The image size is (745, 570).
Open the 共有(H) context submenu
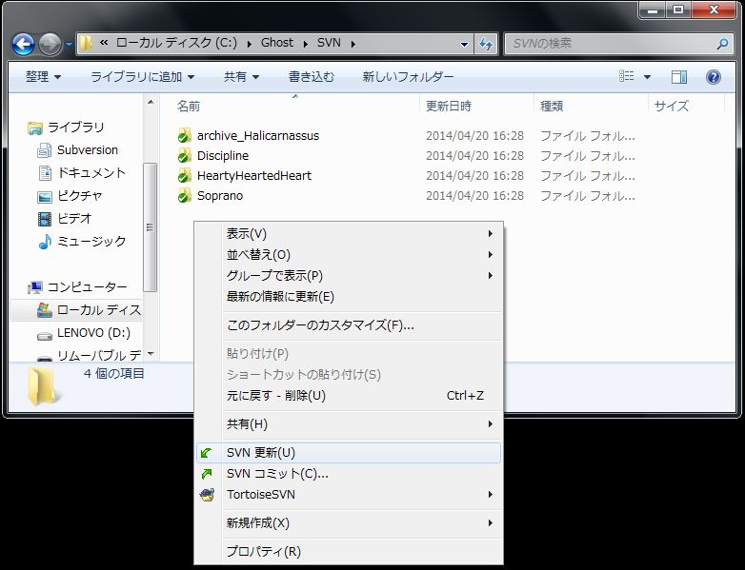[349, 423]
